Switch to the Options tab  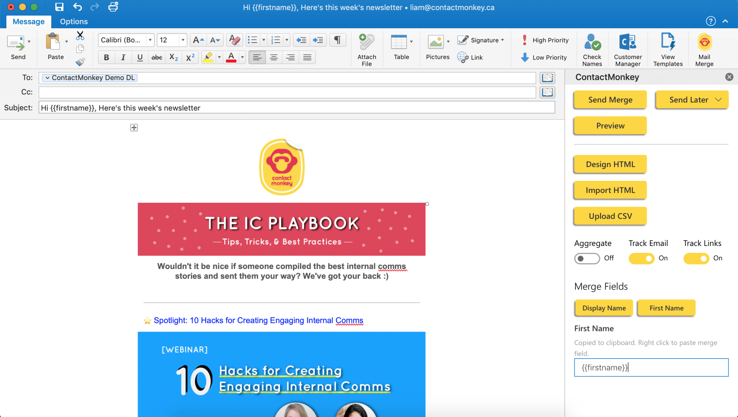coord(74,21)
